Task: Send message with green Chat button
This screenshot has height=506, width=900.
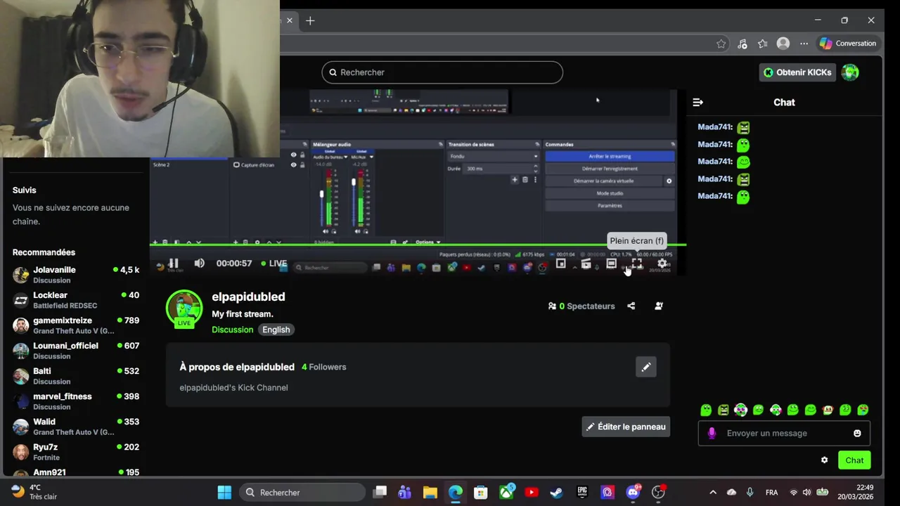Action: click(x=854, y=460)
